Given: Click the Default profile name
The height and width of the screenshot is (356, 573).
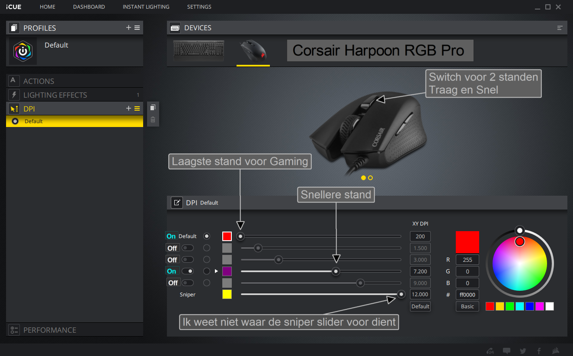Looking at the screenshot, I should pyautogui.click(x=56, y=45).
